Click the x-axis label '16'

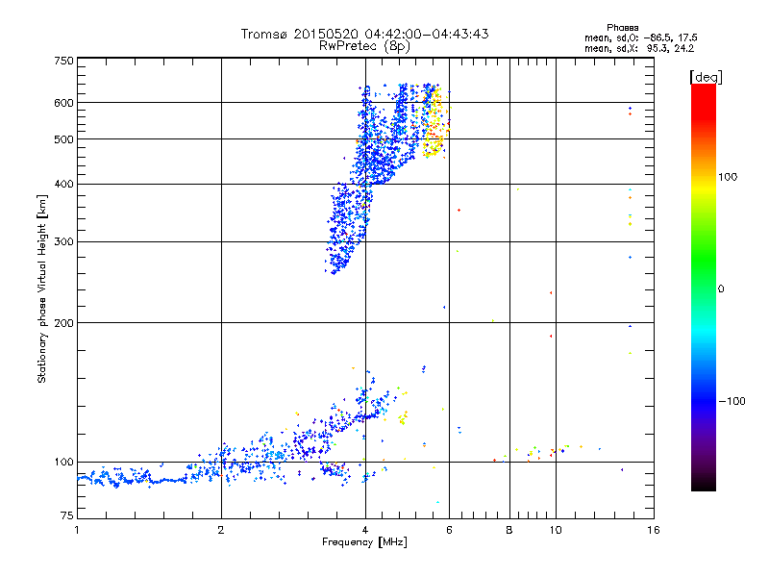(x=654, y=530)
